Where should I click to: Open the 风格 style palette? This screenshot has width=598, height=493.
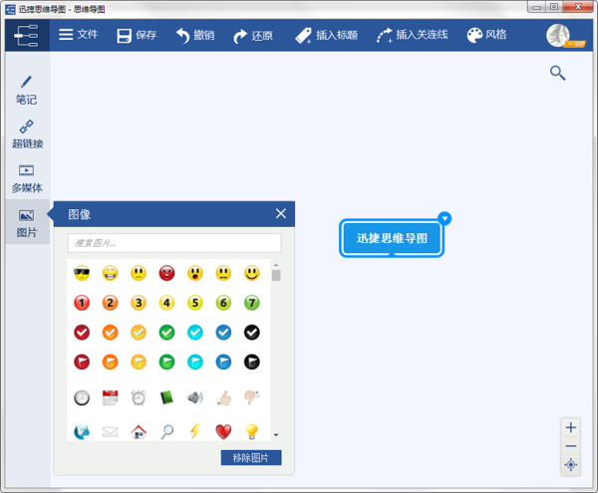[487, 35]
